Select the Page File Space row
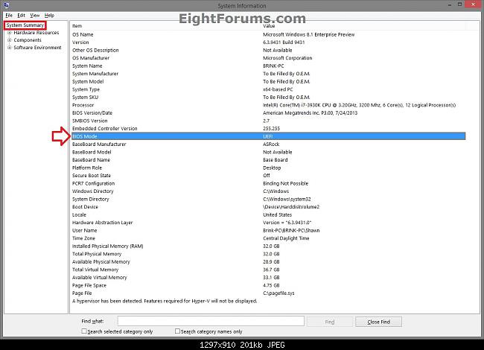The width and height of the screenshot is (484, 350). 268,285
